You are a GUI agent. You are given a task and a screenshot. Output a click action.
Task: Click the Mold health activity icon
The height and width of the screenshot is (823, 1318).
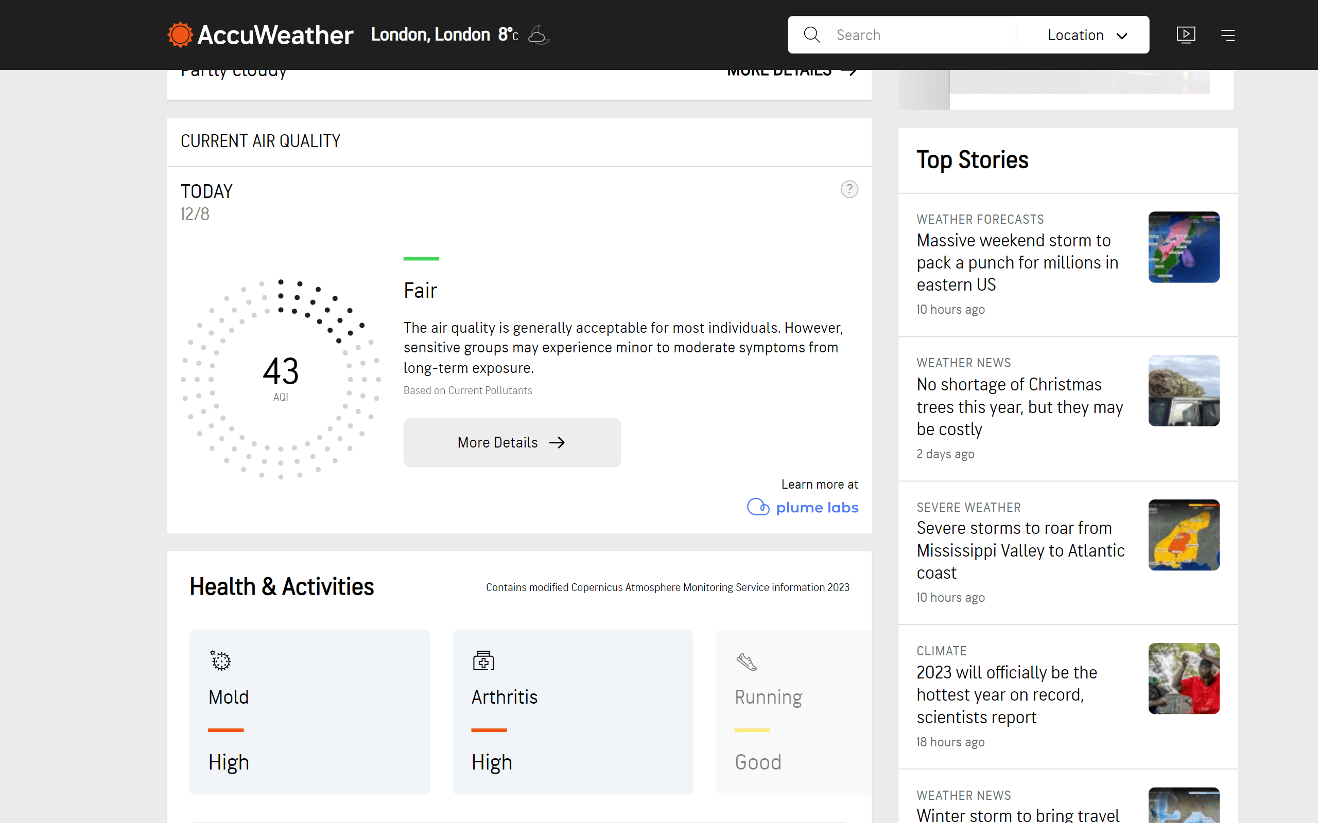220,660
